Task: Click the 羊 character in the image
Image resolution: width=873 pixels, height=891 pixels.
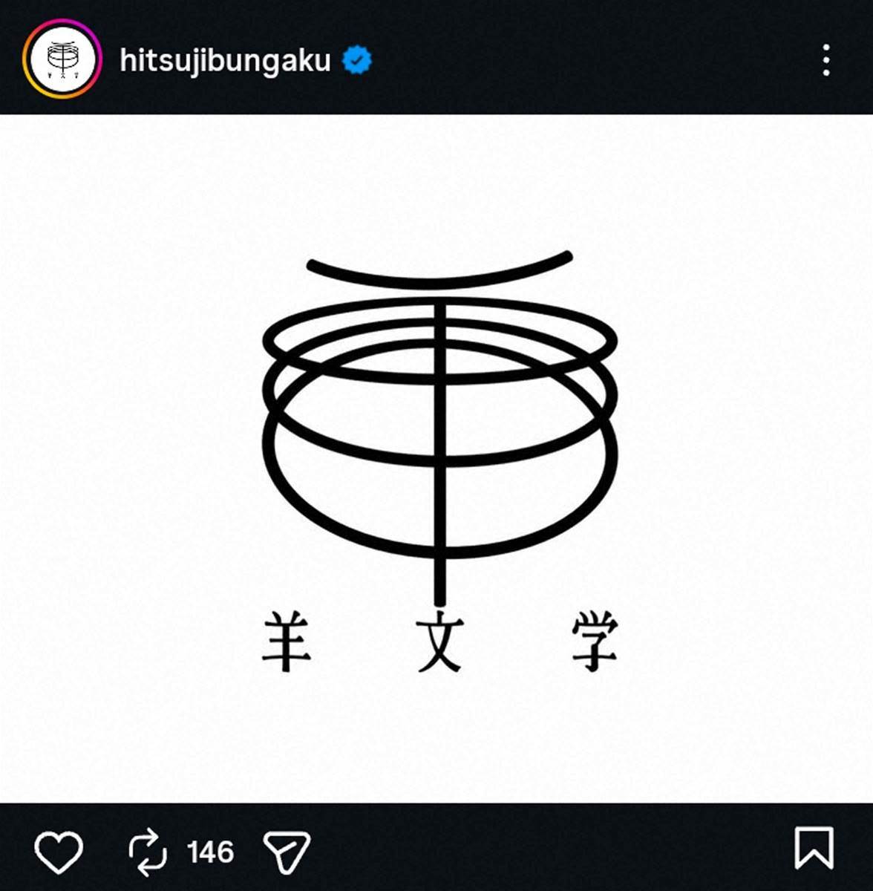Action: pyautogui.click(x=287, y=640)
